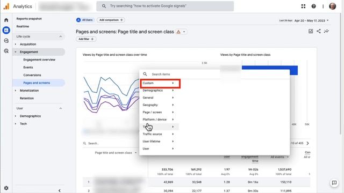Image resolution: width=344 pixels, height=193 pixels.
Task: Open the Help question mark icon
Action: (x=313, y=6)
